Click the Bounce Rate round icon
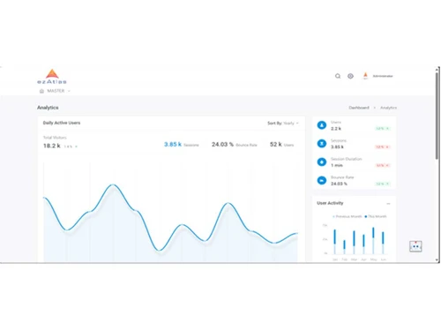 pyautogui.click(x=322, y=180)
